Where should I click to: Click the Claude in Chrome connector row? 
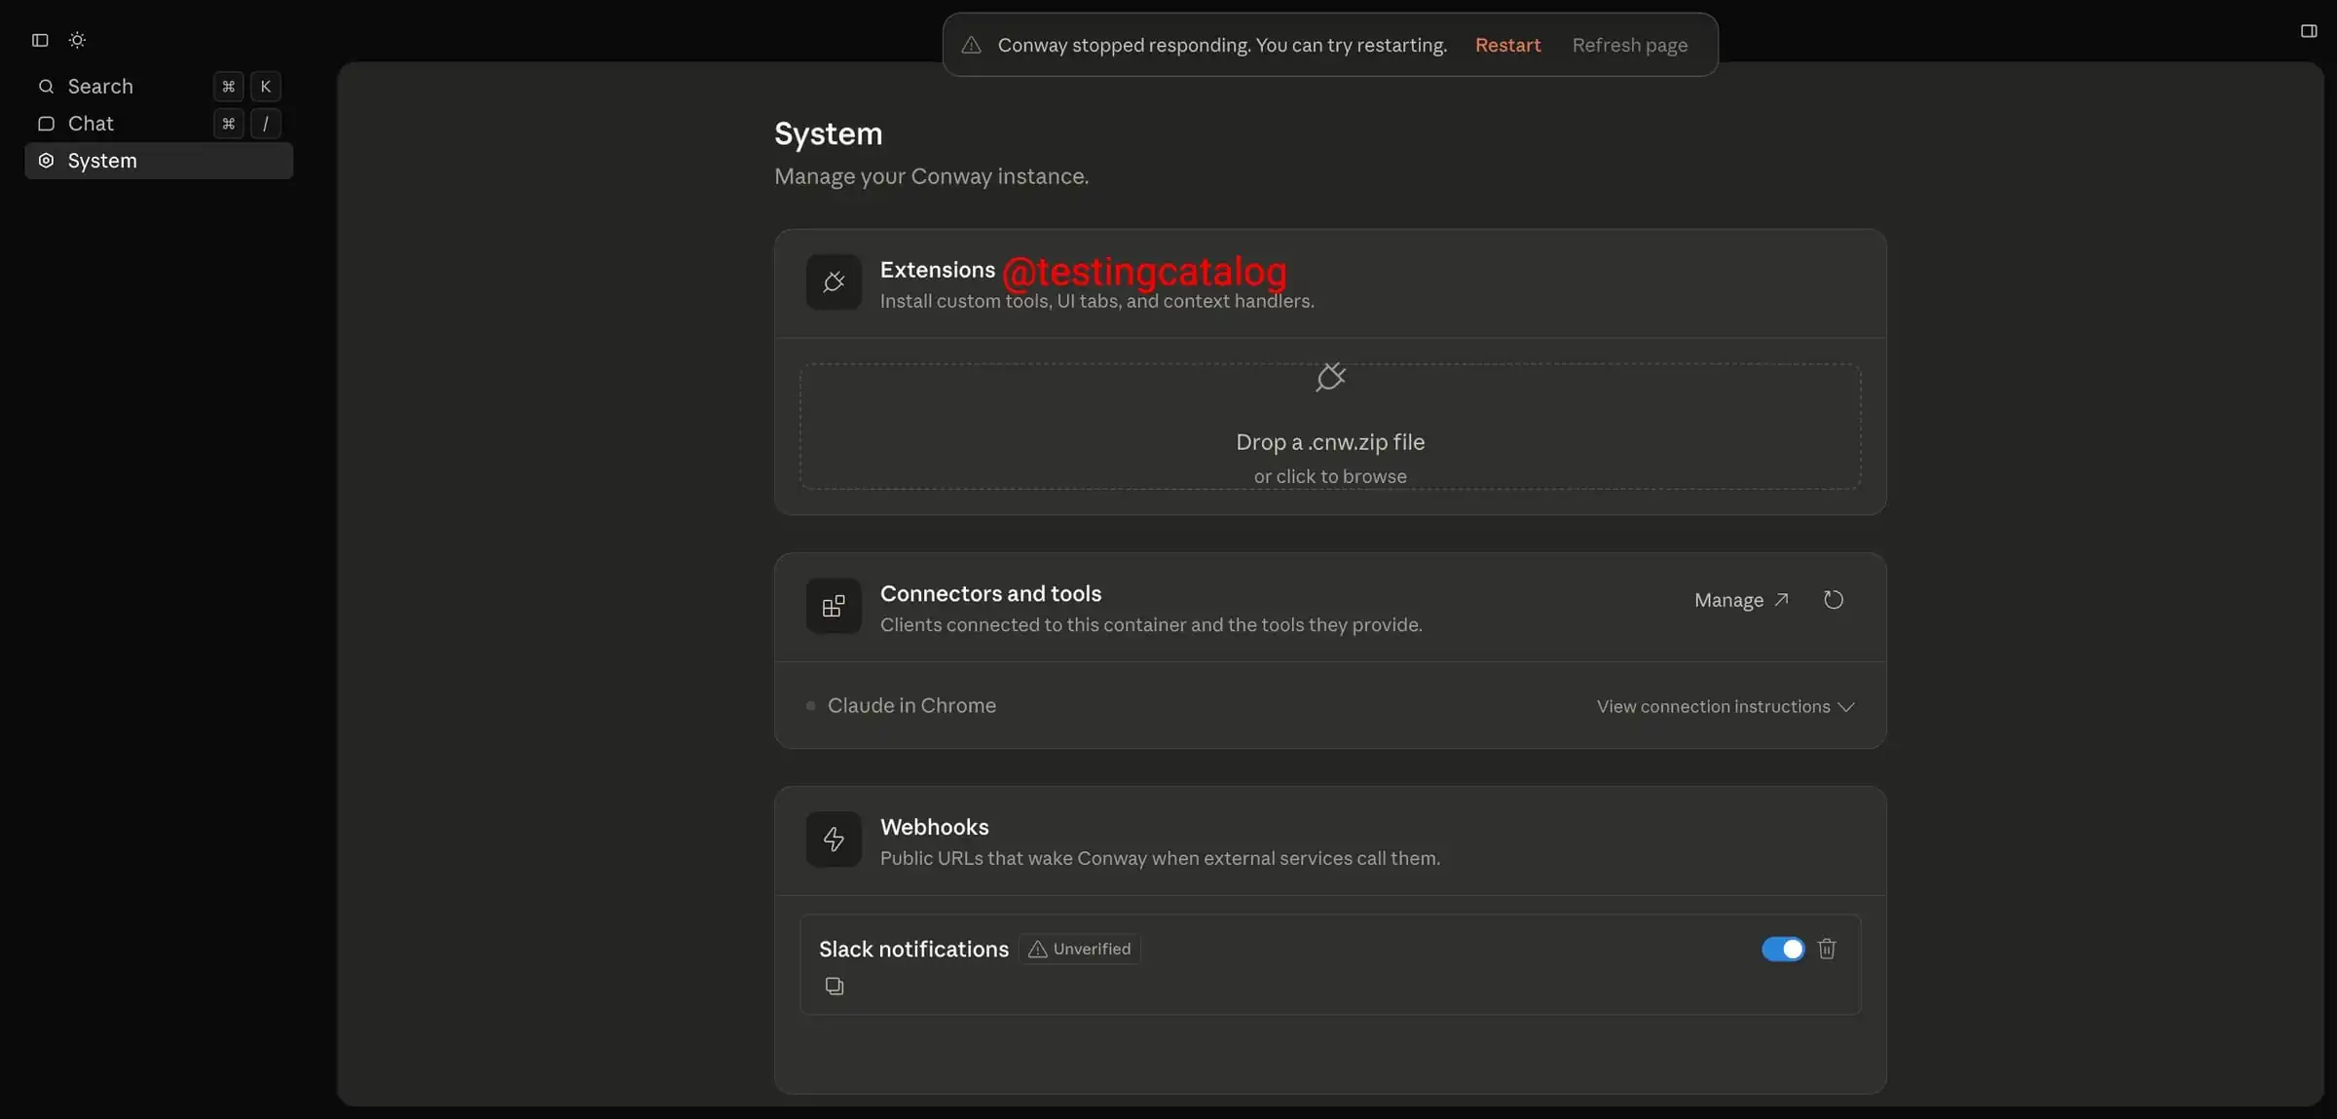(x=911, y=705)
